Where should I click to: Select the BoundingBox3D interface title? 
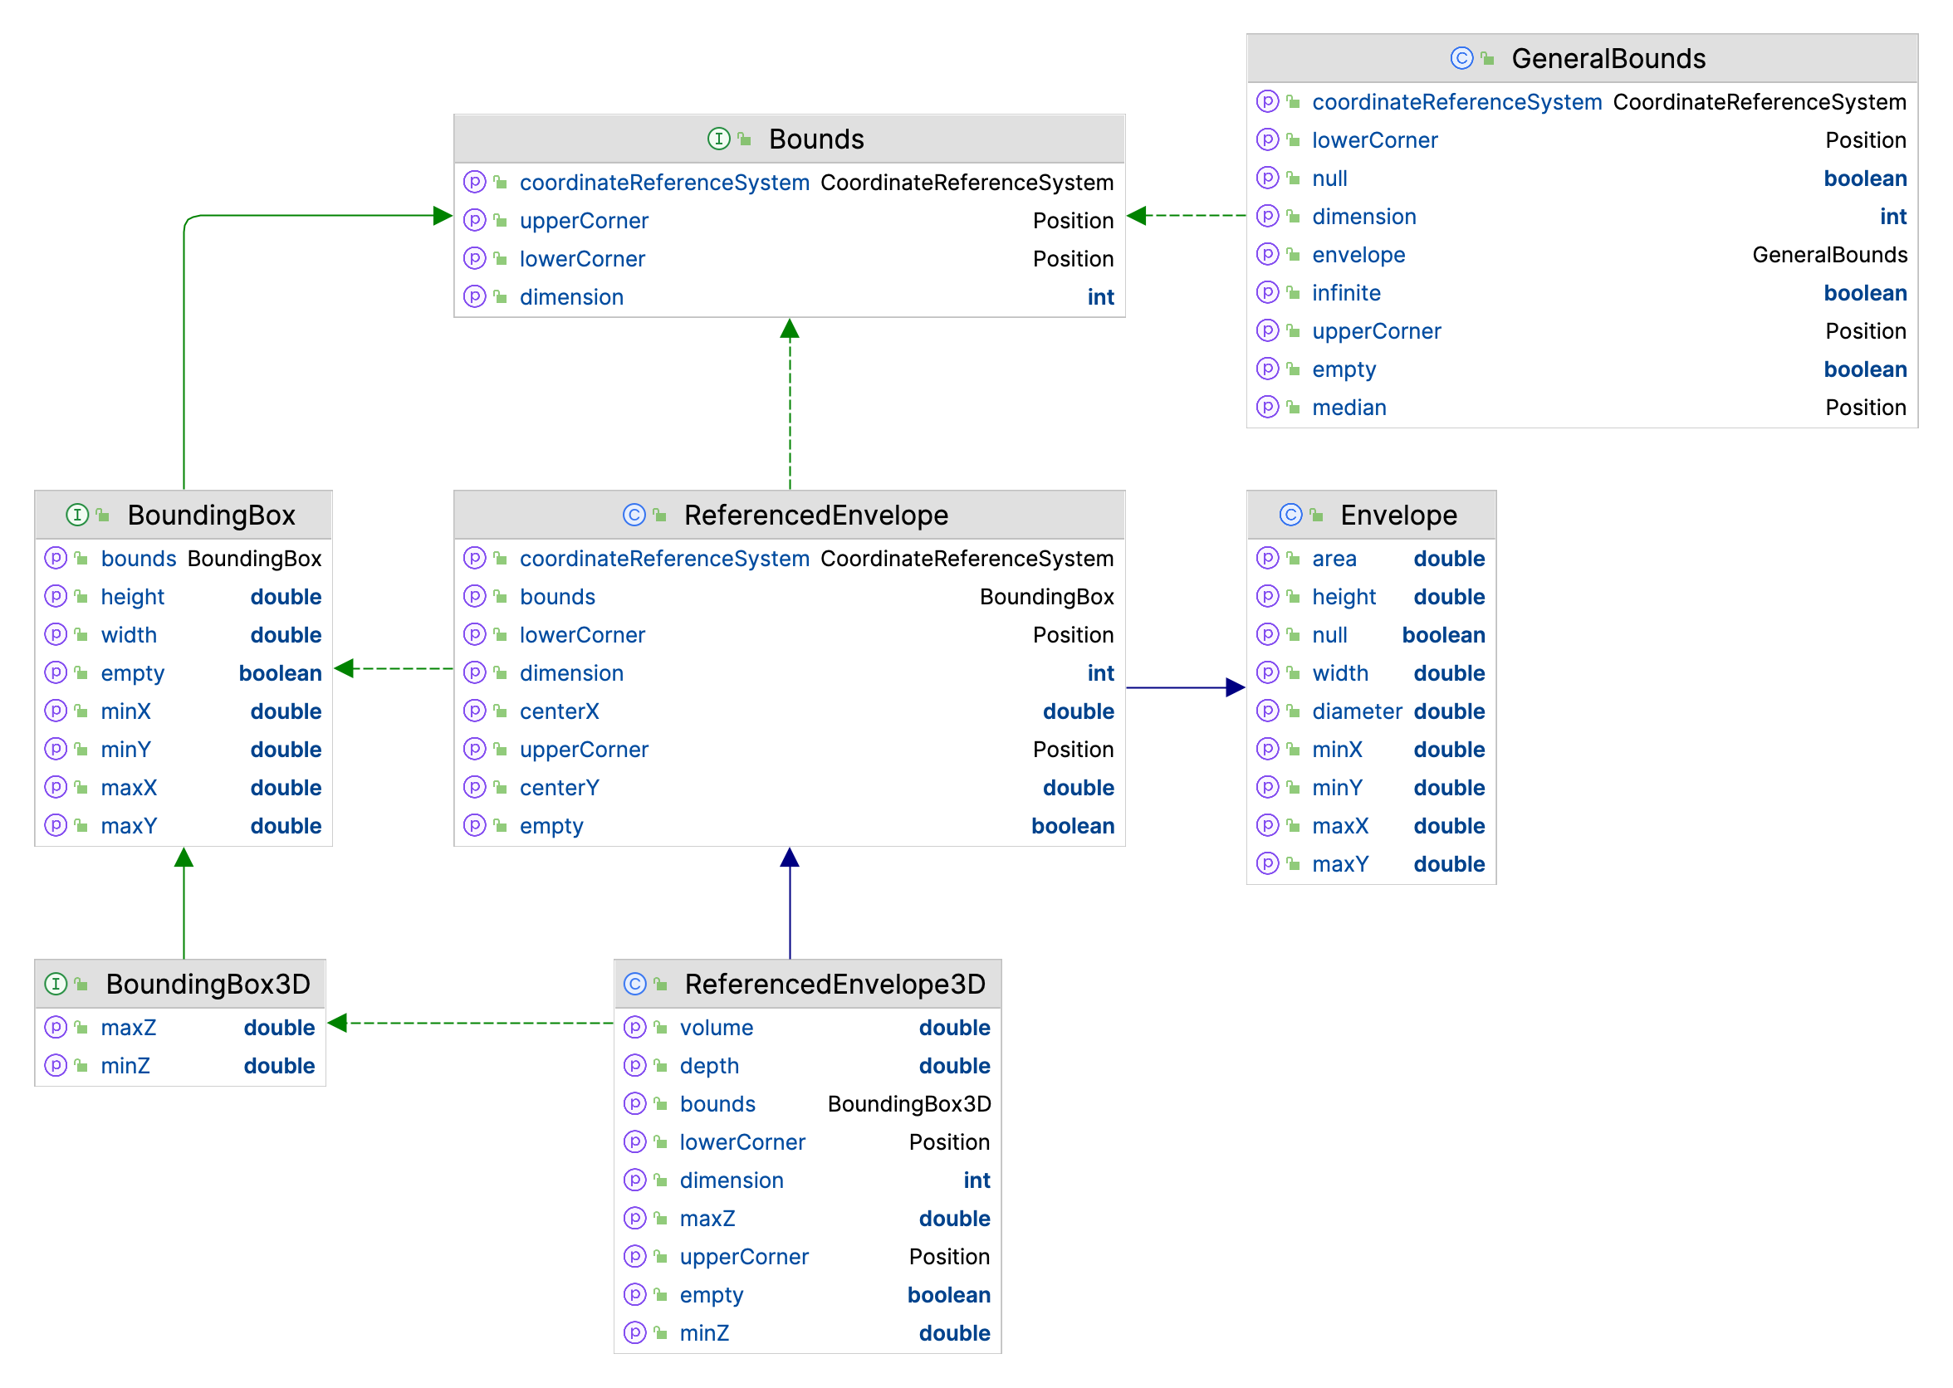coord(208,984)
